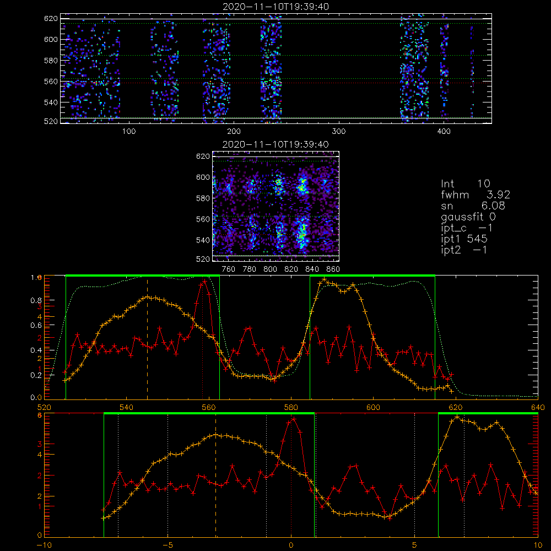Click x-axis label 200 on top plot
Viewport: 551px width, 551px height.
point(234,131)
